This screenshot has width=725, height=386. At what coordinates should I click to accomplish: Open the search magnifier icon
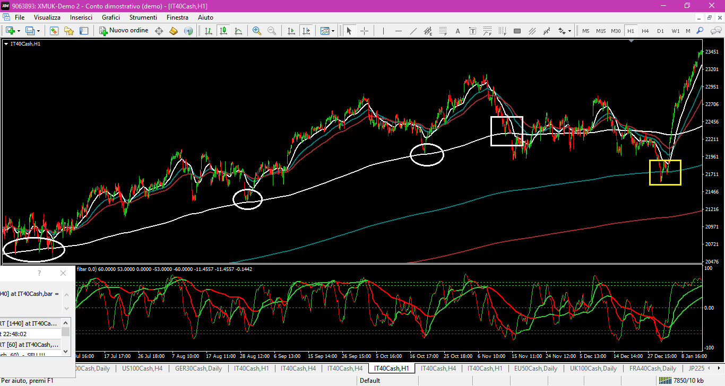coord(700,31)
